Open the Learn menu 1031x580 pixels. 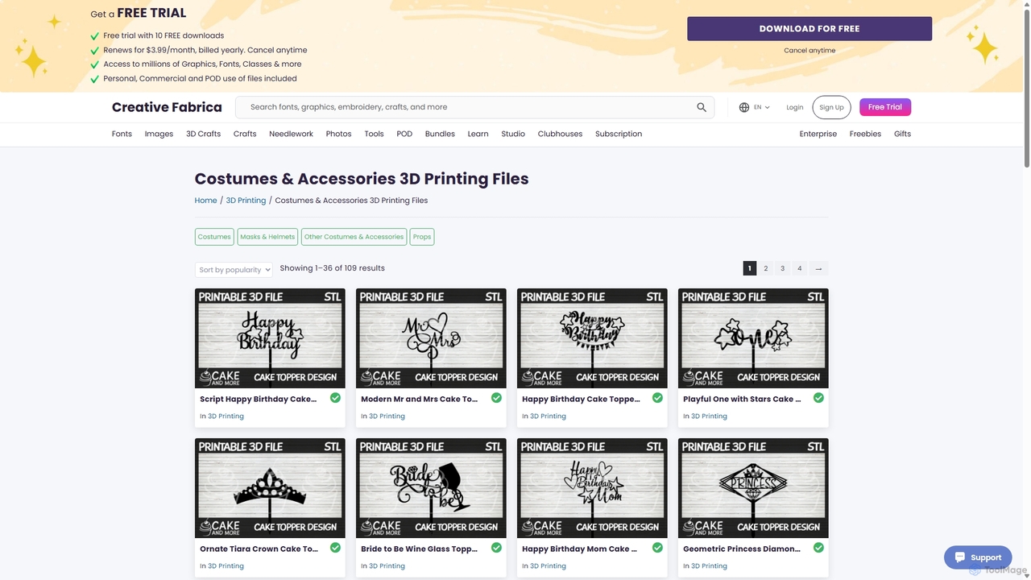pos(478,134)
